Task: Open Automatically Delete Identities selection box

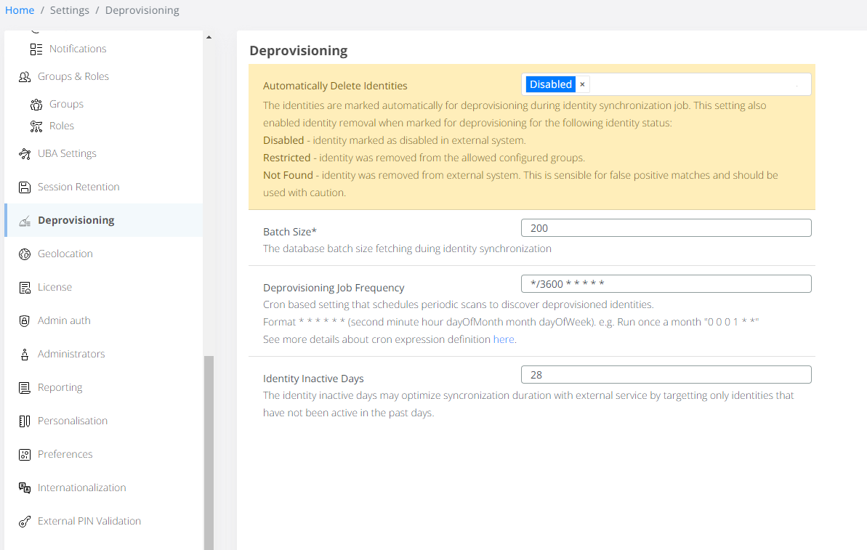Action: point(698,84)
